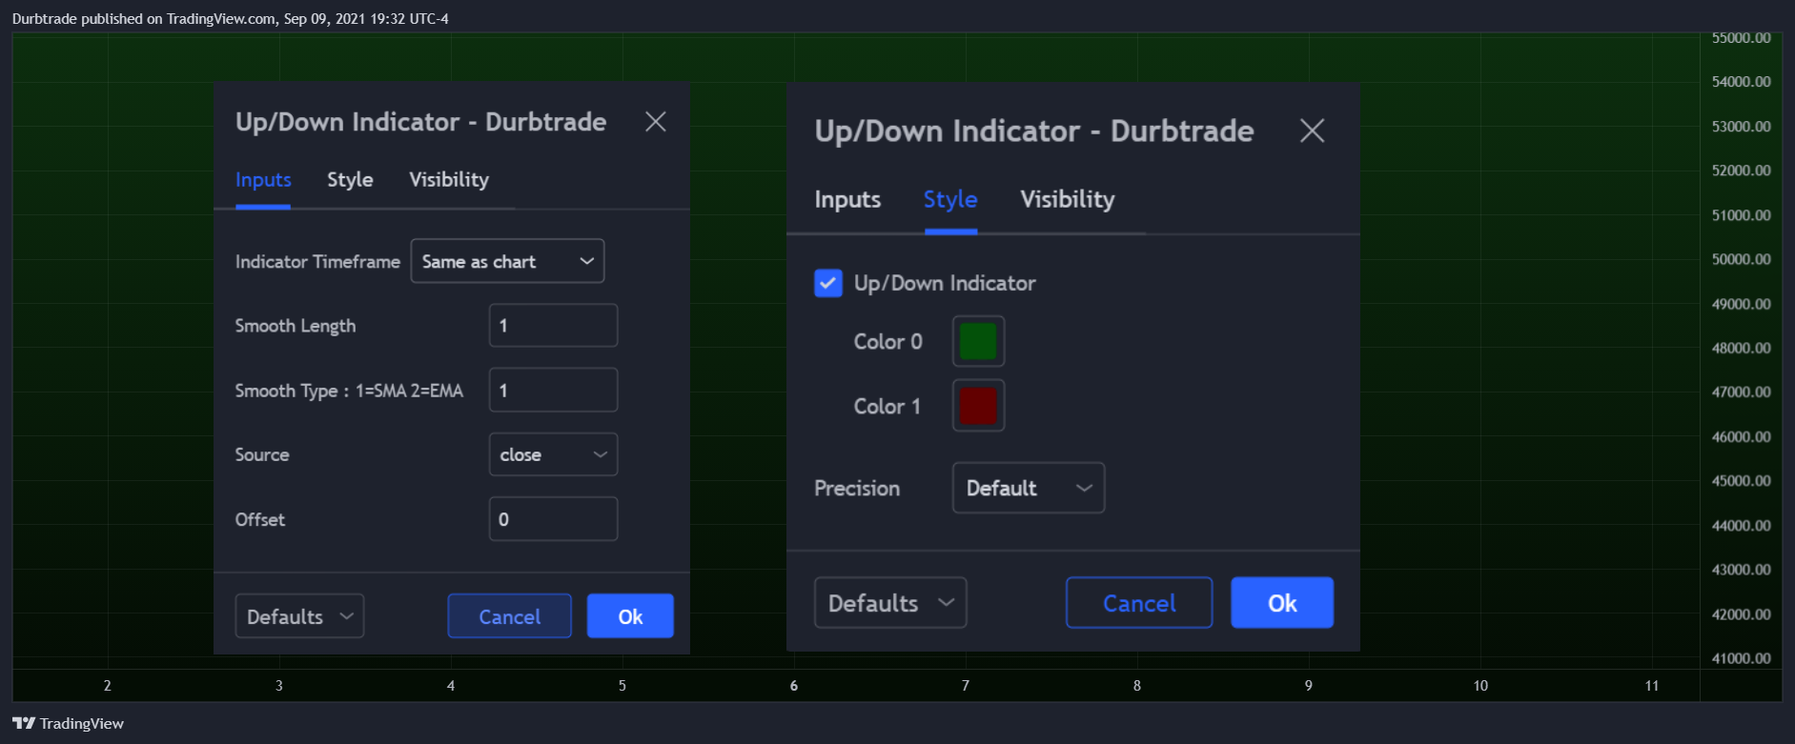Viewport: 1795px width, 744px height.
Task: Click date label 2 on time axis
Action: point(108,686)
